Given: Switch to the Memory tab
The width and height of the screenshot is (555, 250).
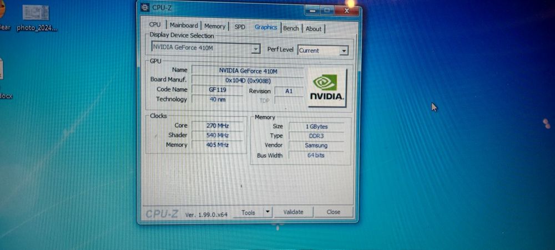Looking at the screenshot, I should [214, 26].
